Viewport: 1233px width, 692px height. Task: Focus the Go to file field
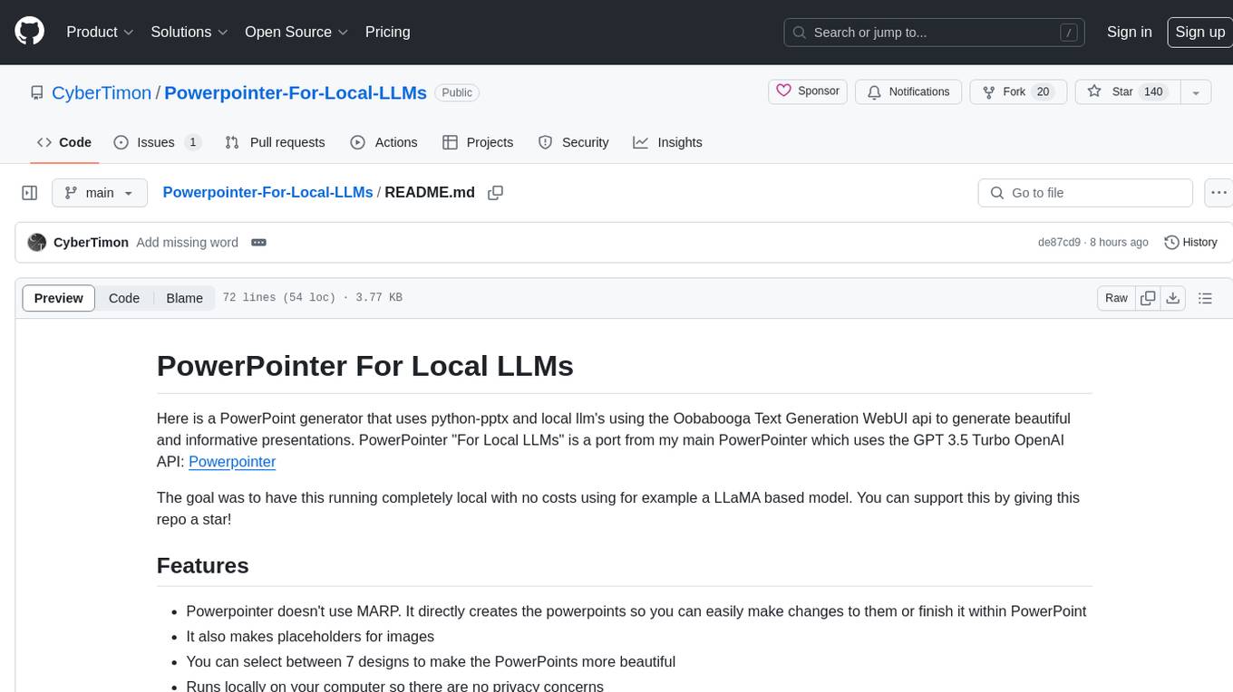[1085, 193]
